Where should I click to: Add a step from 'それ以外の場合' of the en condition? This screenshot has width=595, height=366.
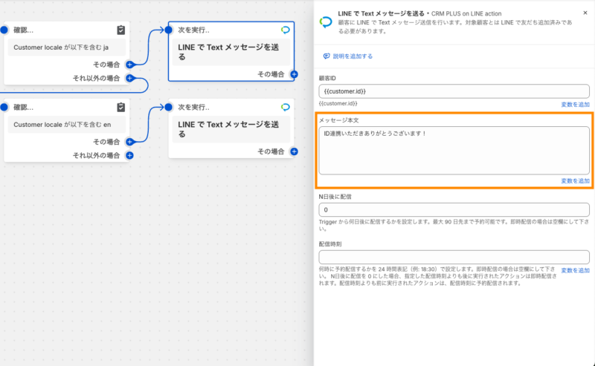129,155
